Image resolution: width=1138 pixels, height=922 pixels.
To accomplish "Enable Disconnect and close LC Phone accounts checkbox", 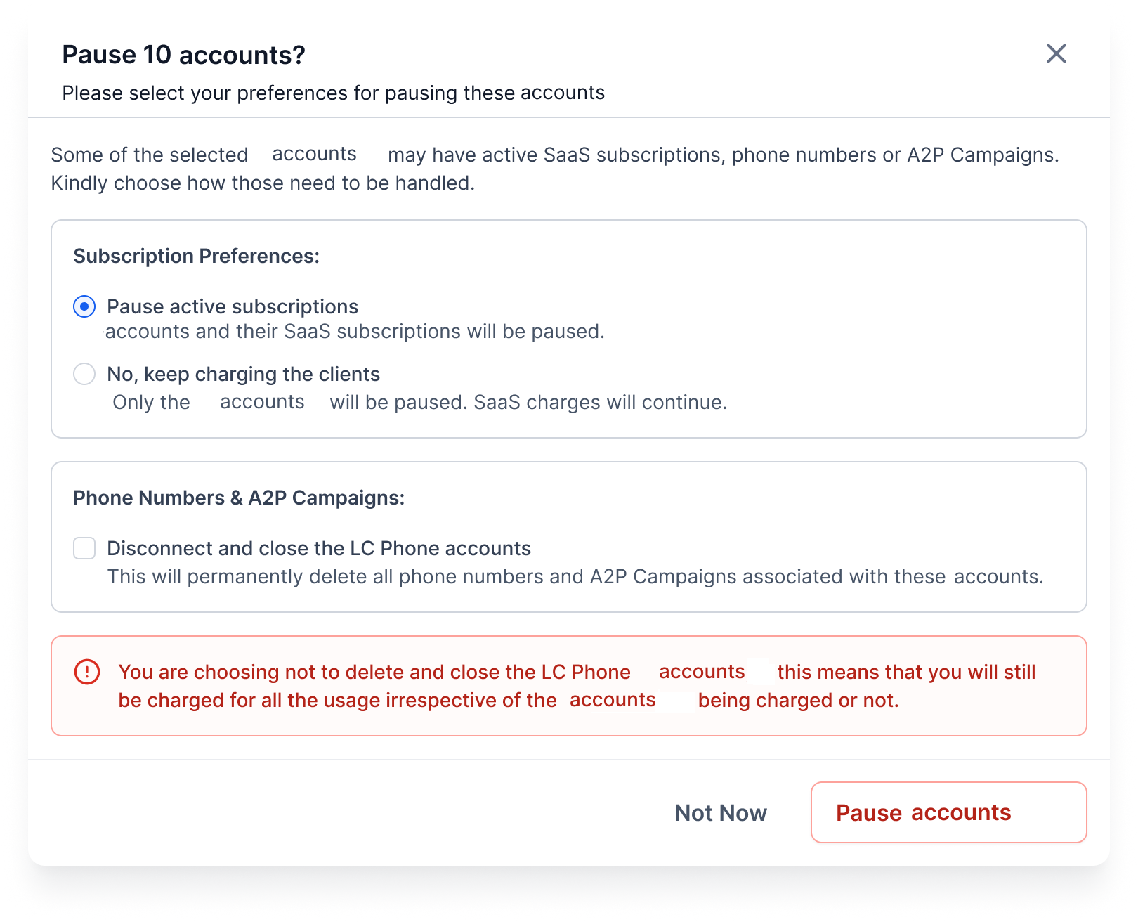I will click(84, 548).
